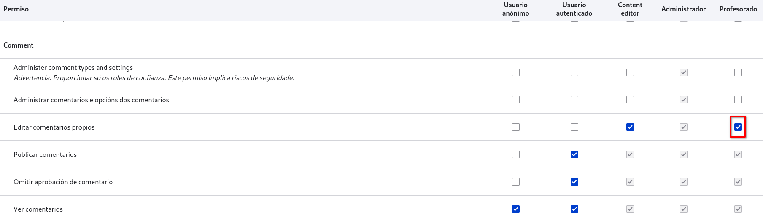Disable "Omitir aprobación de comentario" for Usuario autenticado
This screenshot has width=763, height=220.
point(574,182)
